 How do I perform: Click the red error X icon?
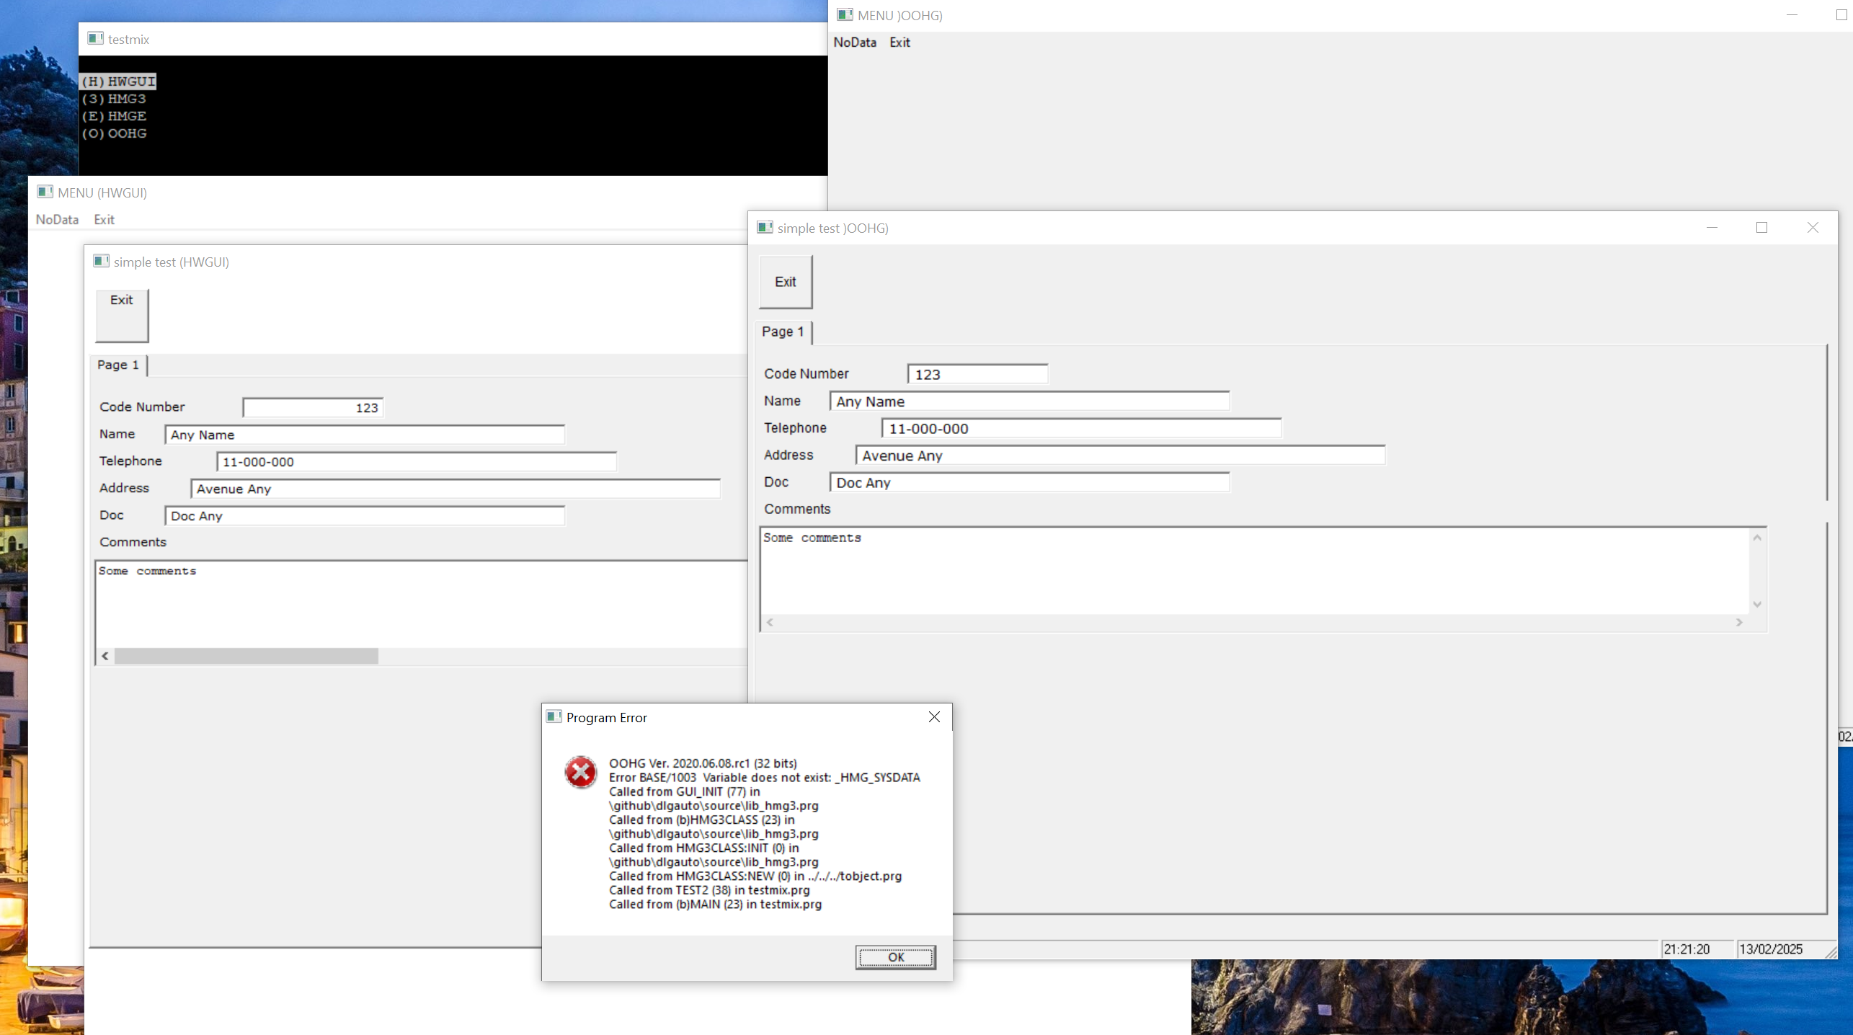580,773
